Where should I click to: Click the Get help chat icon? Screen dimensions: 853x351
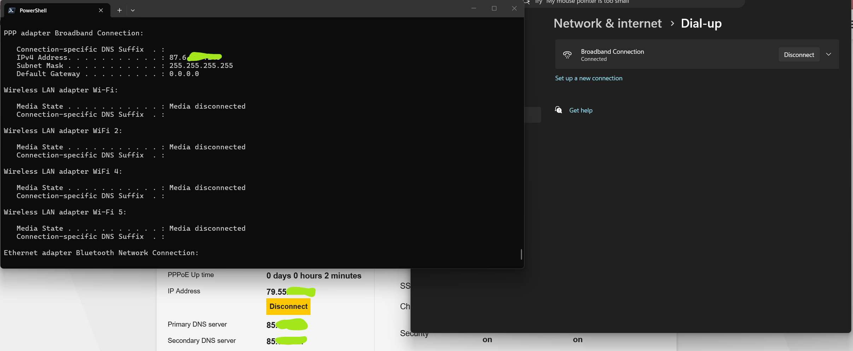558,110
